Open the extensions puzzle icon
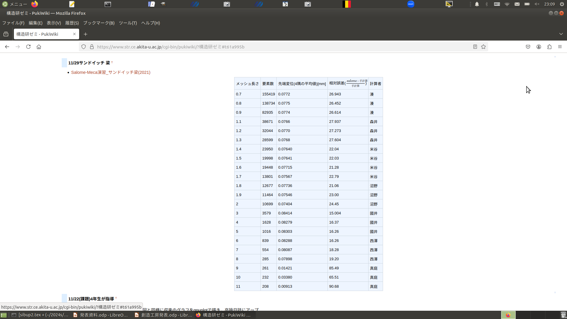The width and height of the screenshot is (567, 319). click(x=549, y=47)
